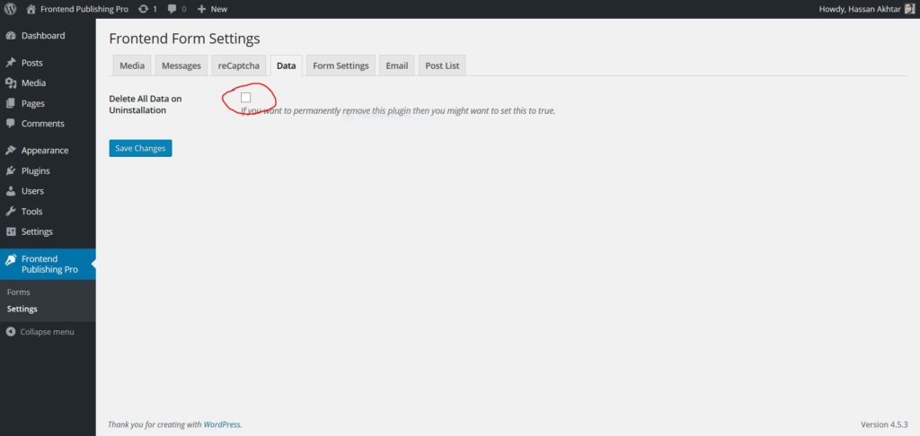Open the Frontend Publishing Pro site name link
The width and height of the screenshot is (920, 436).
click(84, 9)
